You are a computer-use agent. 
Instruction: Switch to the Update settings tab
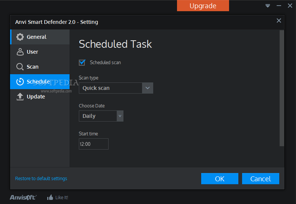40,97
